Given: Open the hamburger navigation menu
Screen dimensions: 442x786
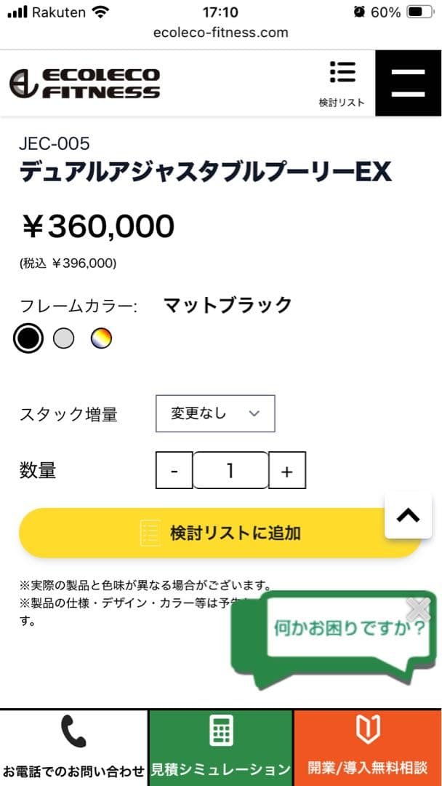Looking at the screenshot, I should [408, 82].
